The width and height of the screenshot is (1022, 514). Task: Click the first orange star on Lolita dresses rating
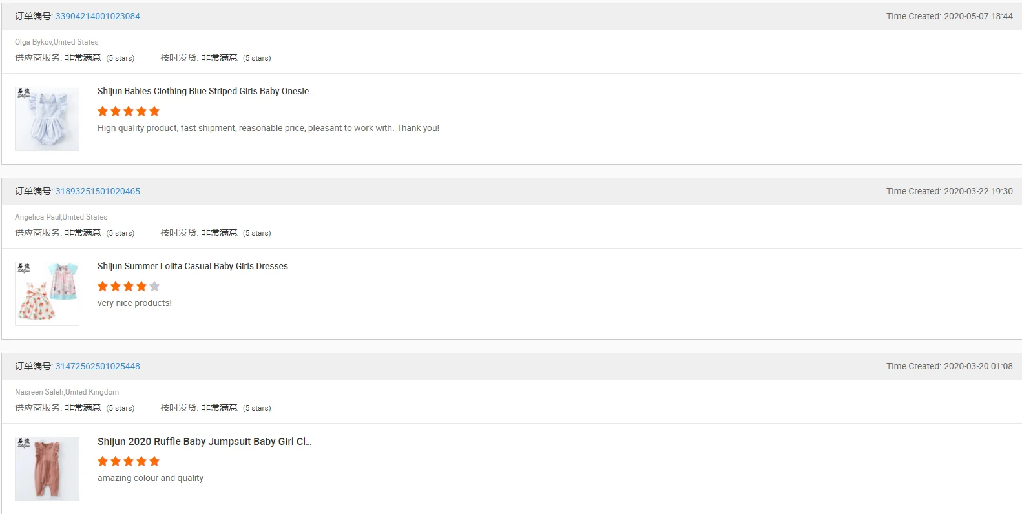103,286
